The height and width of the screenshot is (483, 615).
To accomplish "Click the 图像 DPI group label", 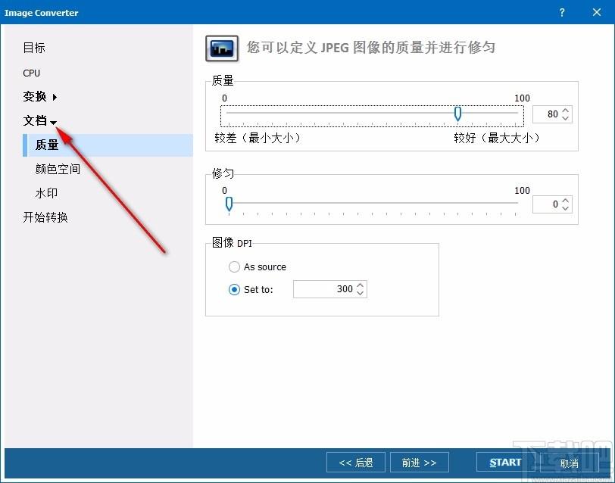I will 232,243.
